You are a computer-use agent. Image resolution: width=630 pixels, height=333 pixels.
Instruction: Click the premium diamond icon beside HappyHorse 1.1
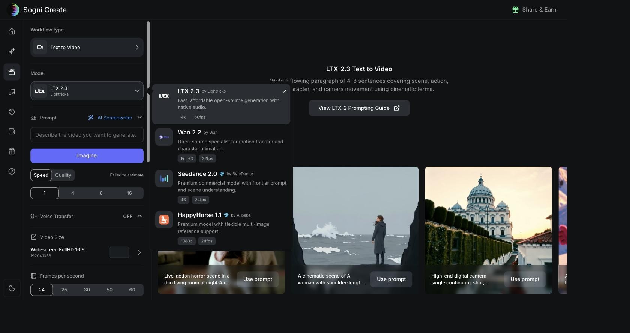click(226, 215)
